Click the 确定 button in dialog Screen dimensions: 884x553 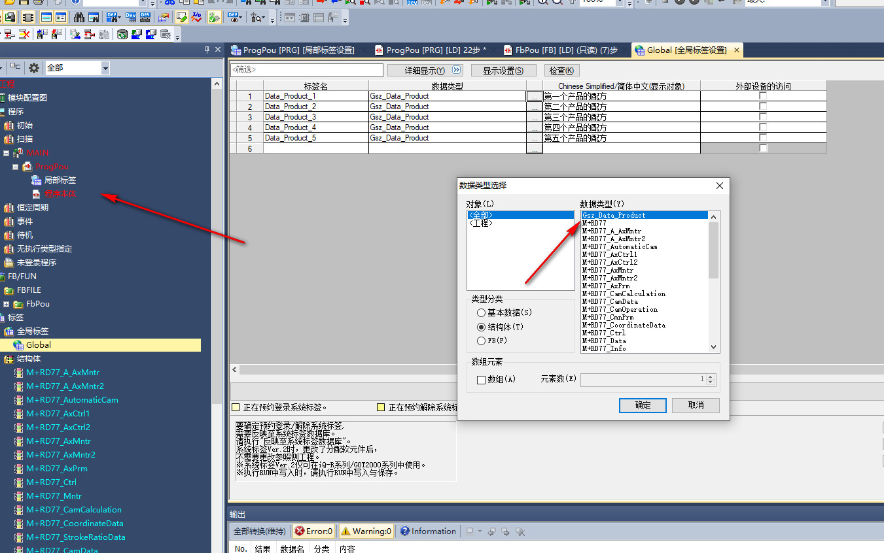643,405
